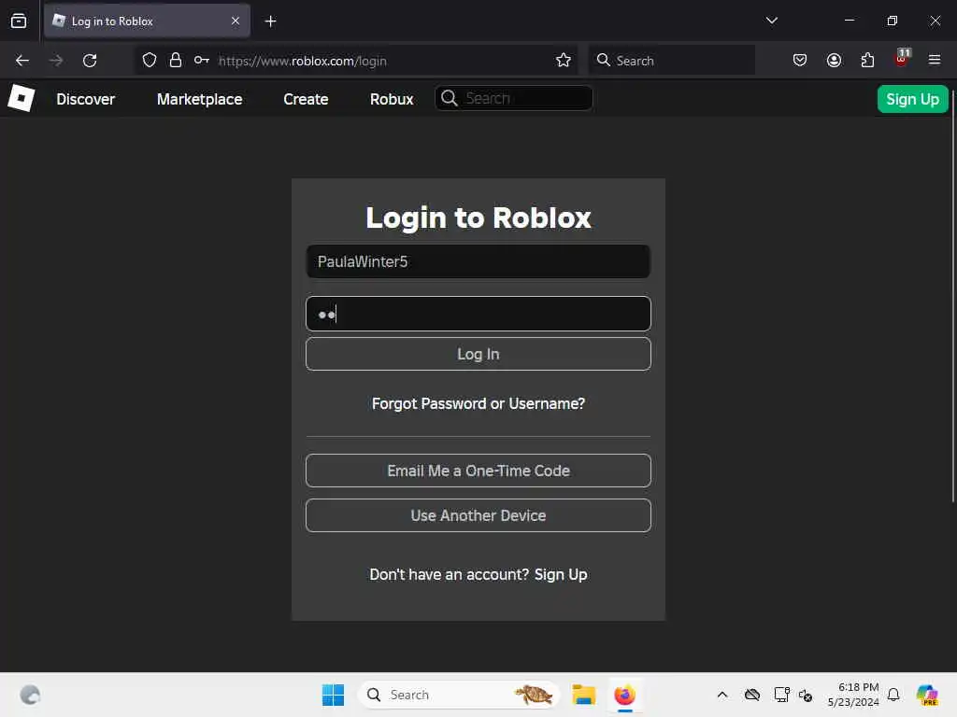Viewport: 957px width, 717px height.
Task: Open Firefox account icon
Action: pos(834,61)
